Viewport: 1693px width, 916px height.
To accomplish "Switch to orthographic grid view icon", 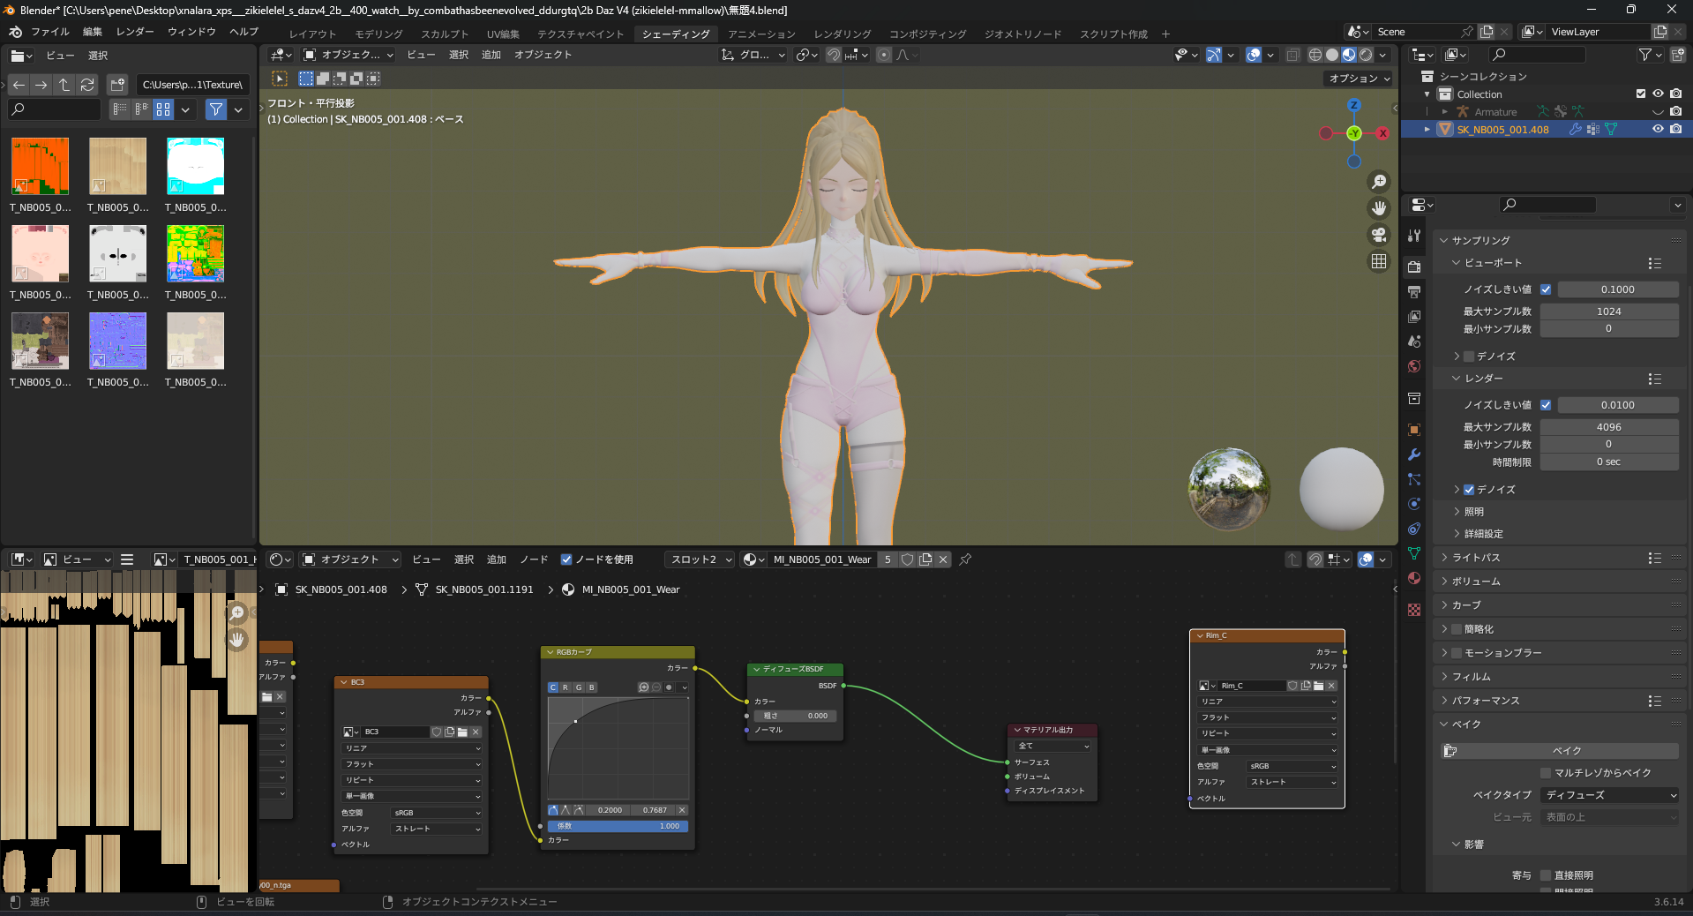I will click(x=1379, y=261).
